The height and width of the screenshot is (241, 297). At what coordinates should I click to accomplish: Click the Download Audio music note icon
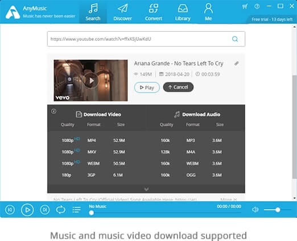pos(177,114)
